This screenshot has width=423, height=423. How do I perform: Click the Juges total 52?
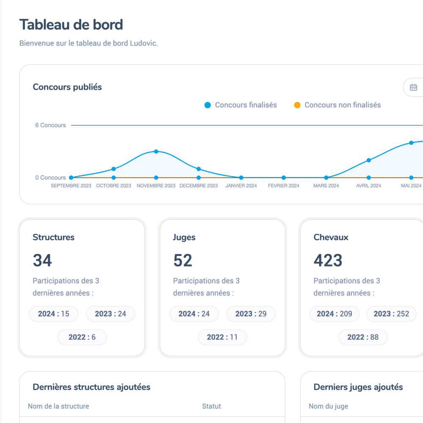coord(183,260)
